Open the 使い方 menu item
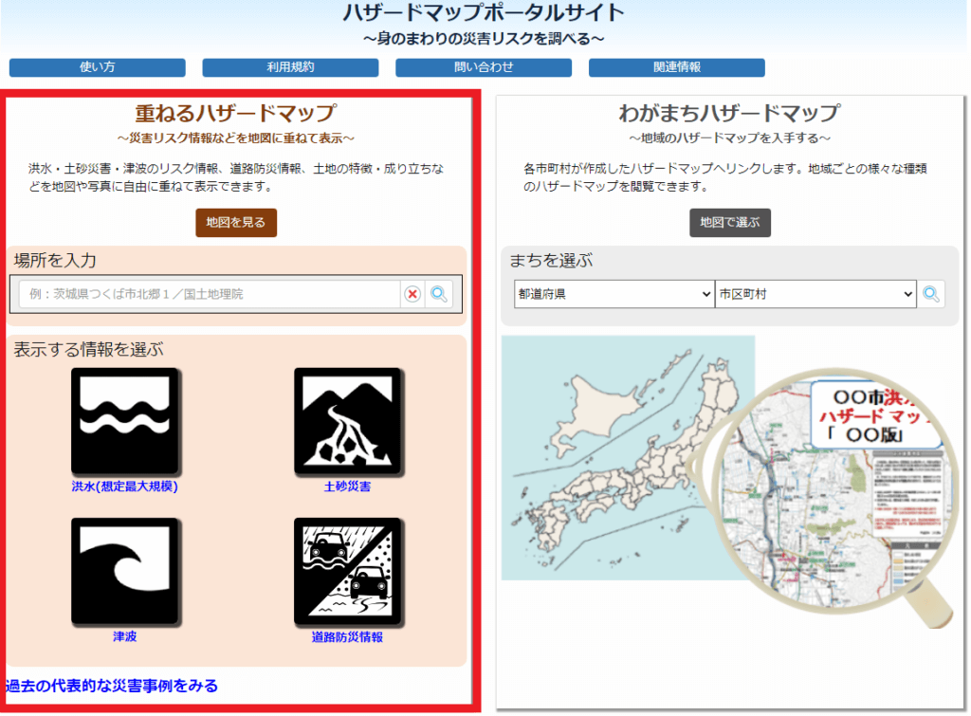The image size is (971, 716). [98, 67]
